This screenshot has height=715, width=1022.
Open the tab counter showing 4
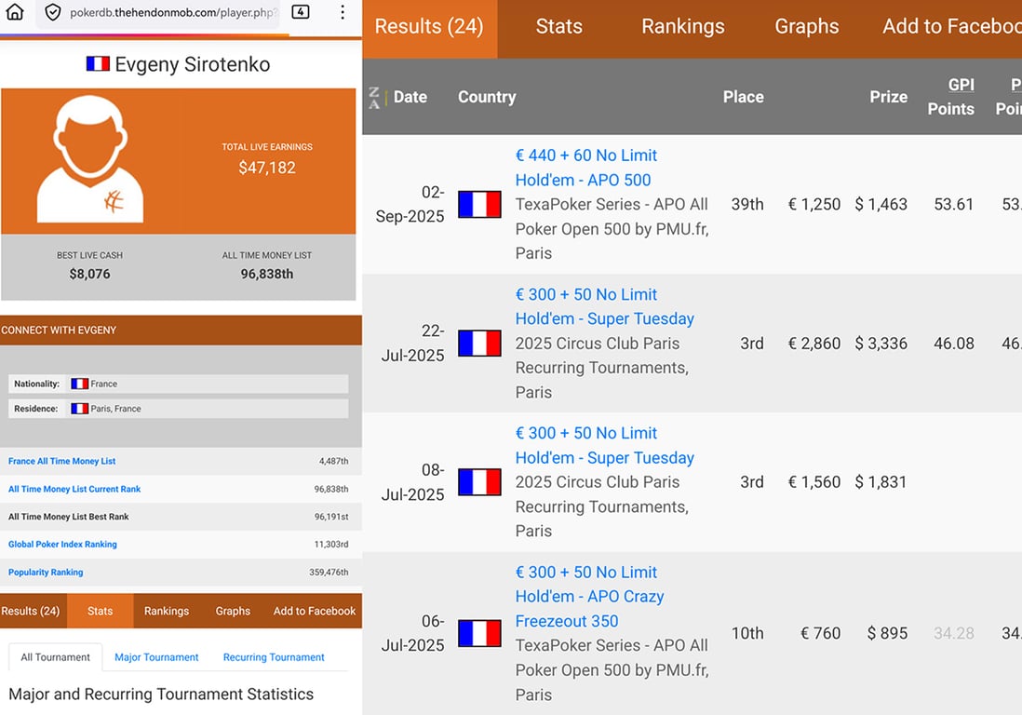301,12
